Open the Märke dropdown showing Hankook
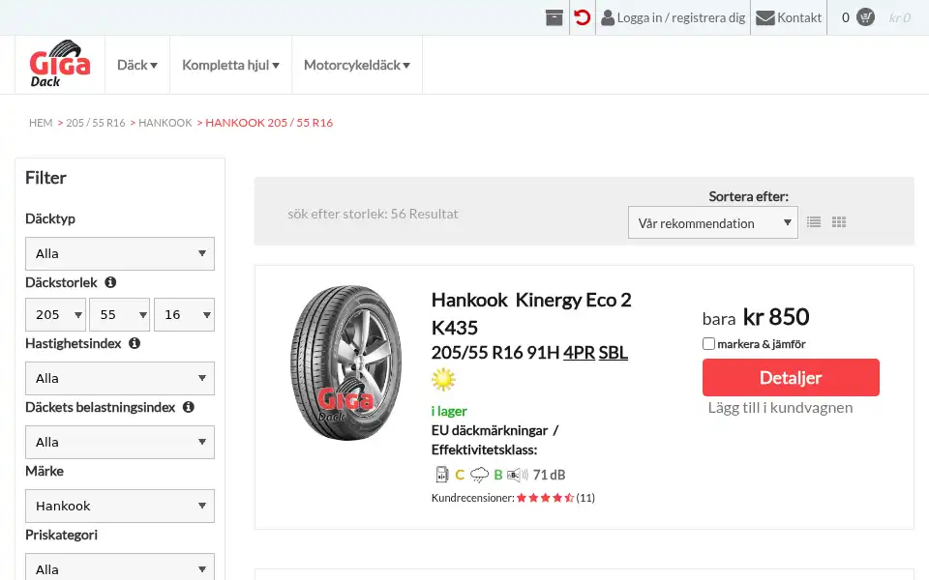 coord(120,506)
